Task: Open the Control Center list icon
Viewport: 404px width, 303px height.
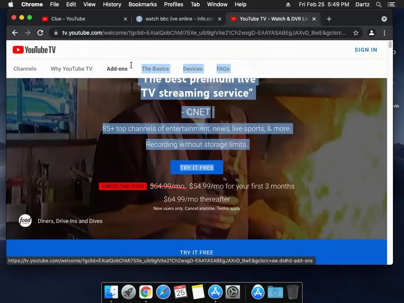Action: coord(391,4)
